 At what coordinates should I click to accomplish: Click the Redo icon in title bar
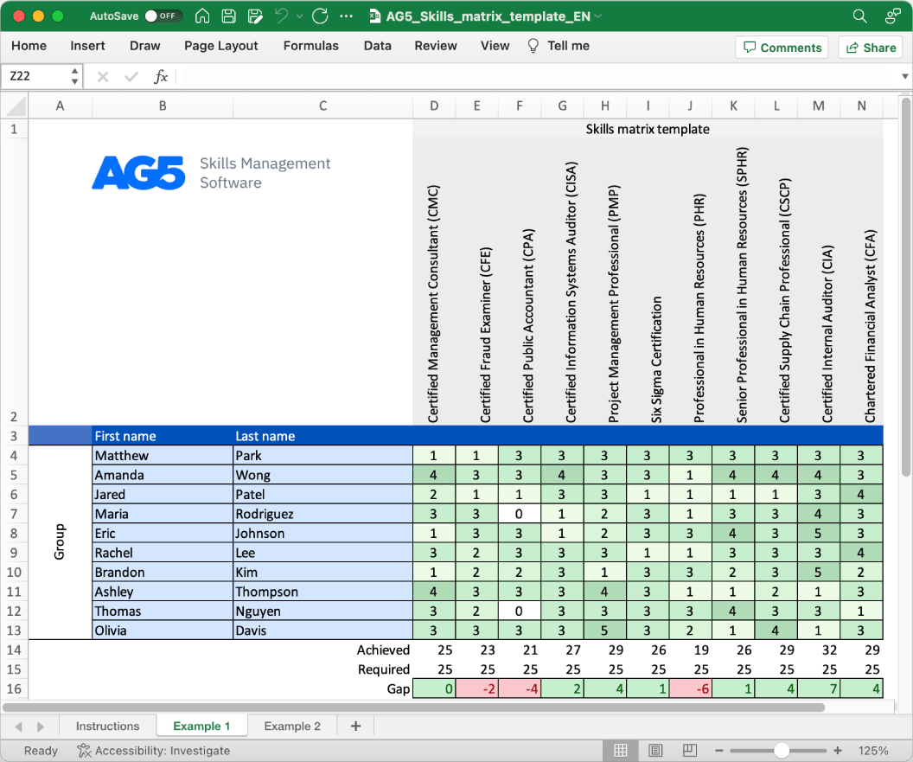[320, 16]
